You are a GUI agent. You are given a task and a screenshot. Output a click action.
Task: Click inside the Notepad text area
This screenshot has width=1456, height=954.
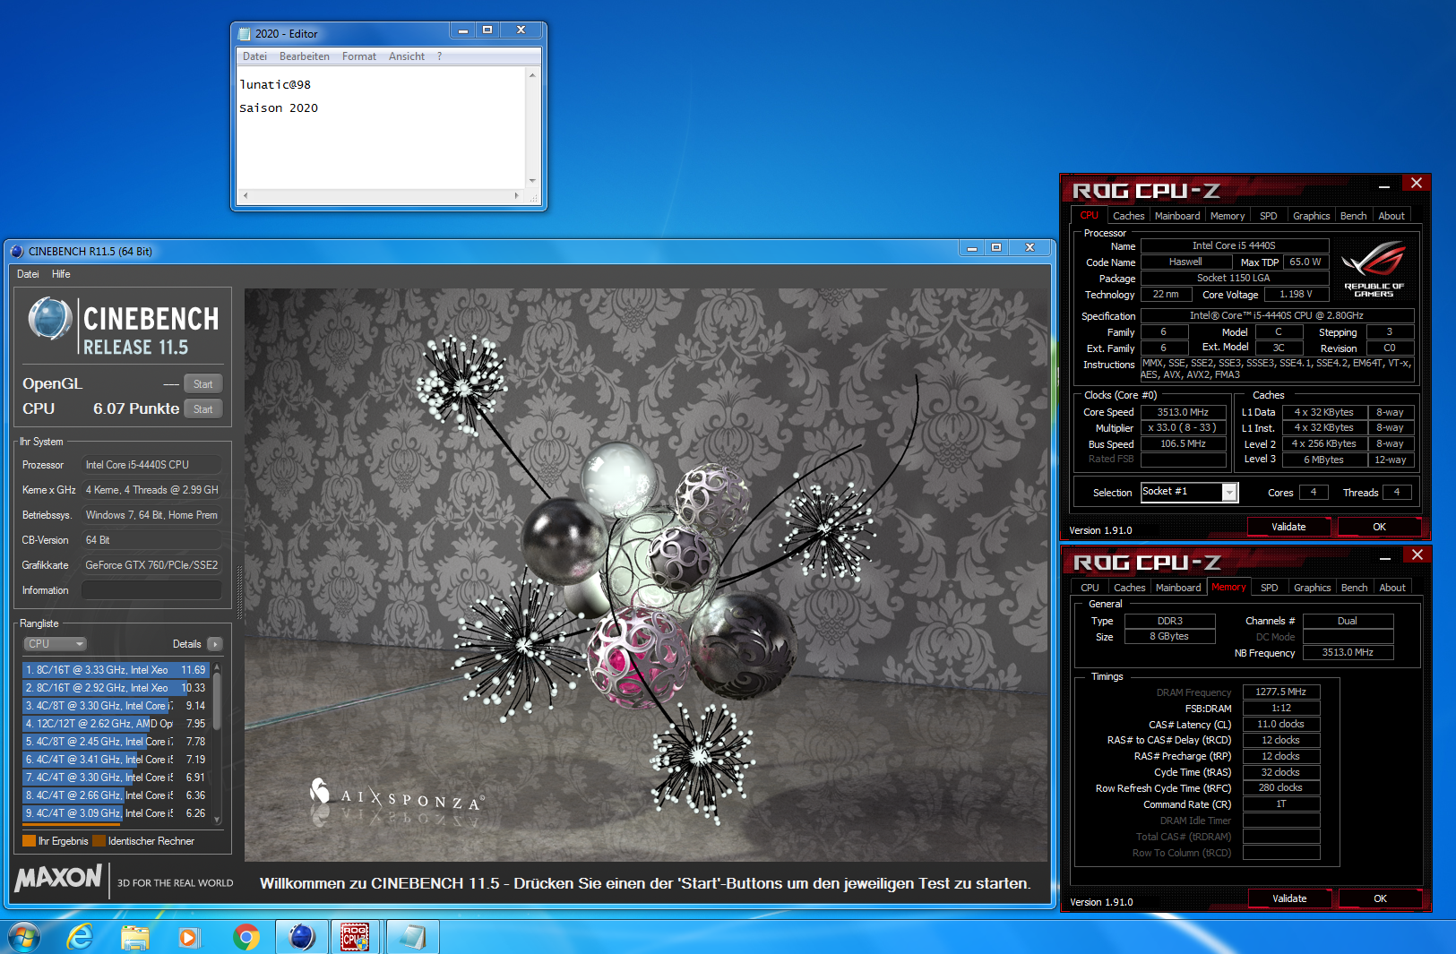click(381, 127)
